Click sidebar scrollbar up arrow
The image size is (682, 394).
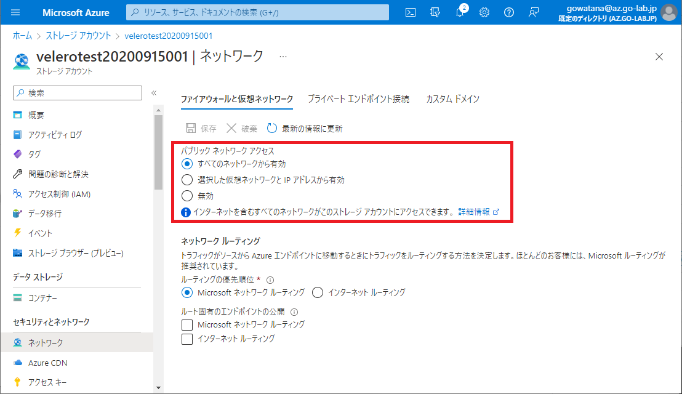click(x=158, y=110)
